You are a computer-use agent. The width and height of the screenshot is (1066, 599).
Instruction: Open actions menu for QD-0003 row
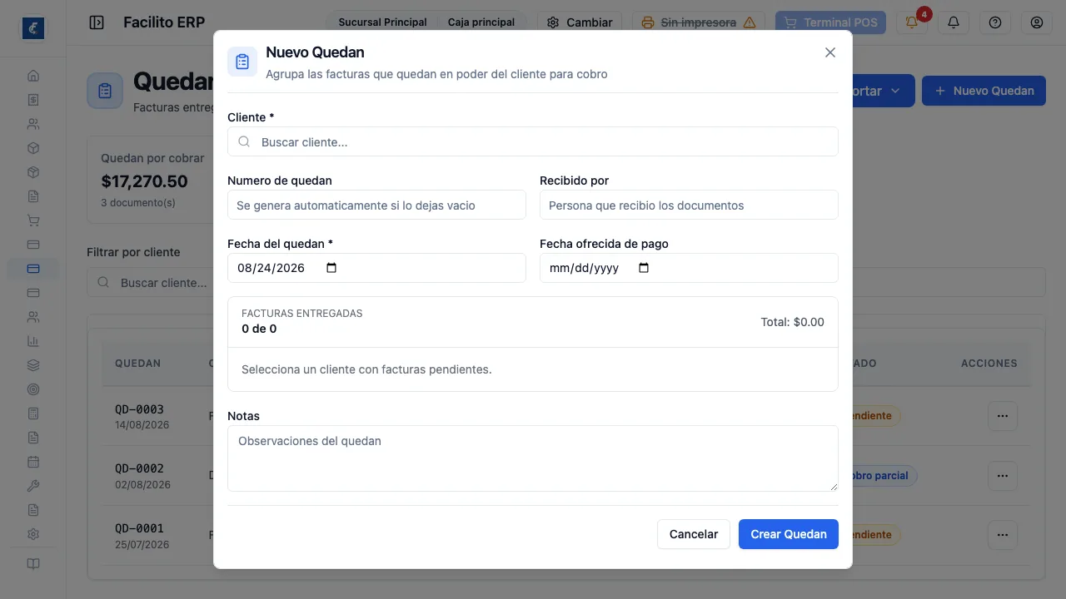1003,416
